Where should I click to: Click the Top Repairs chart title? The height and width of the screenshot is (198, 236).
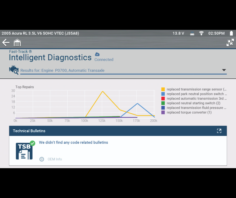point(25,87)
